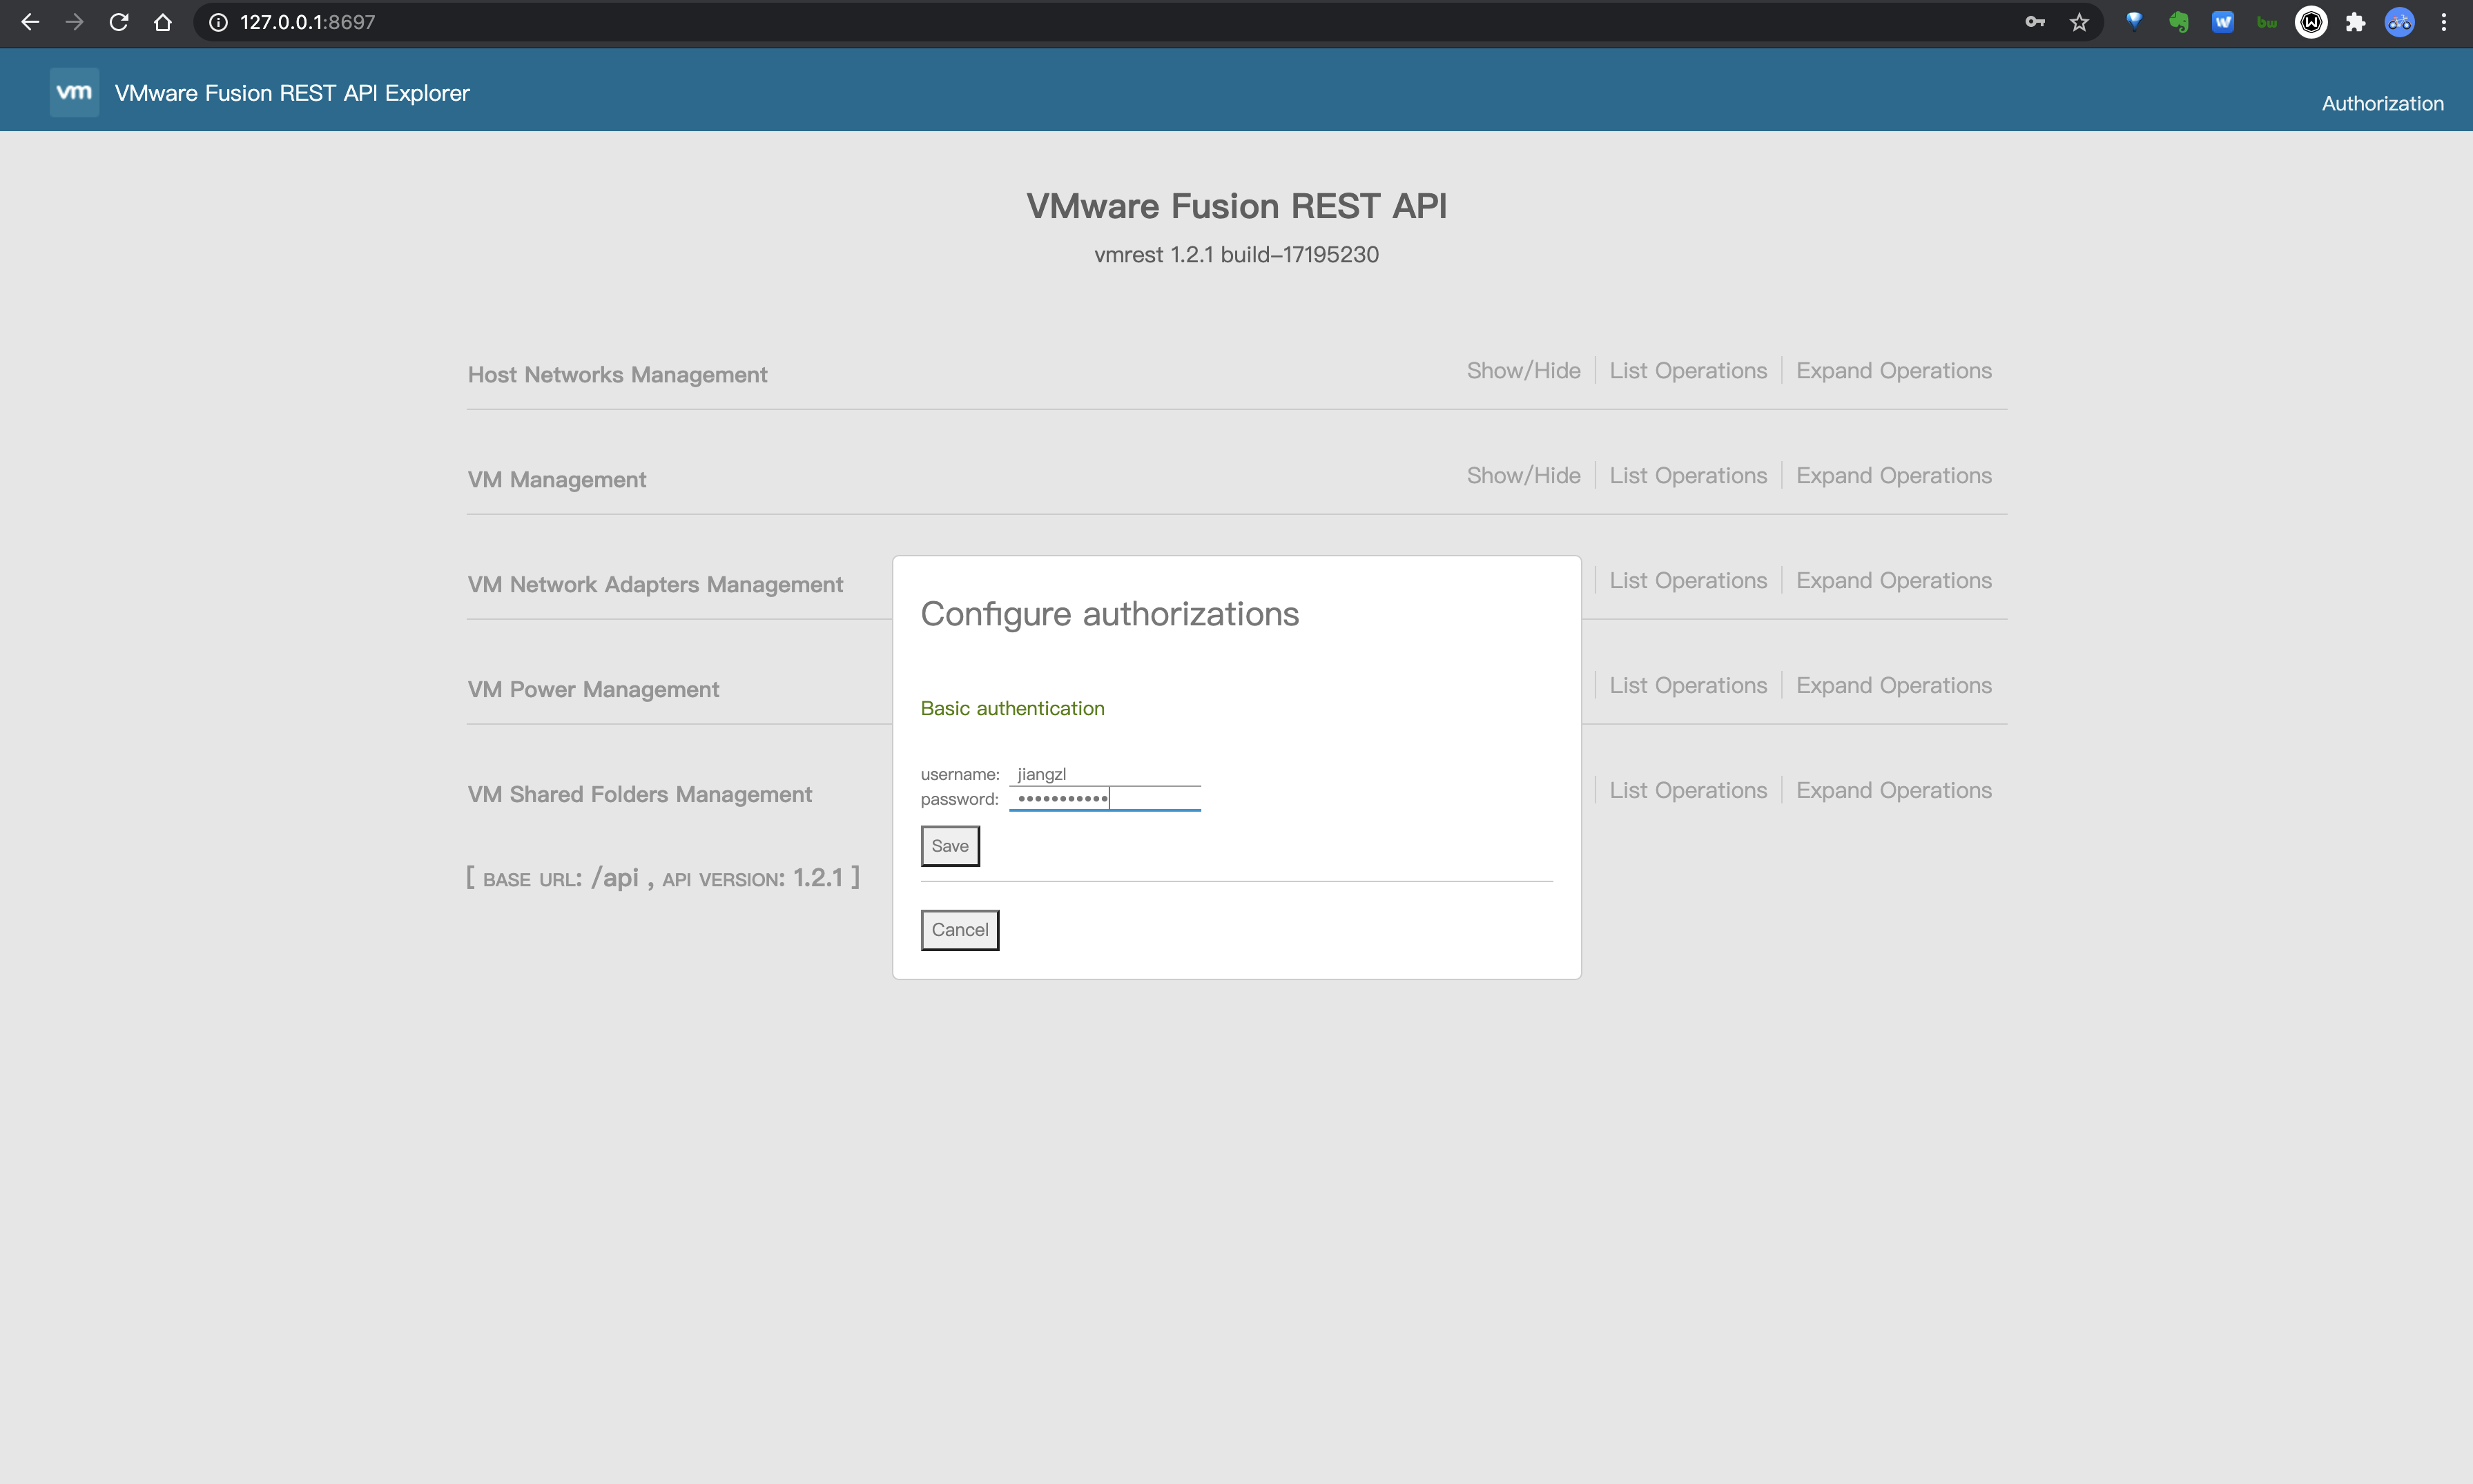List Operations for VM Power Management
The height and width of the screenshot is (1484, 2473).
click(1688, 685)
